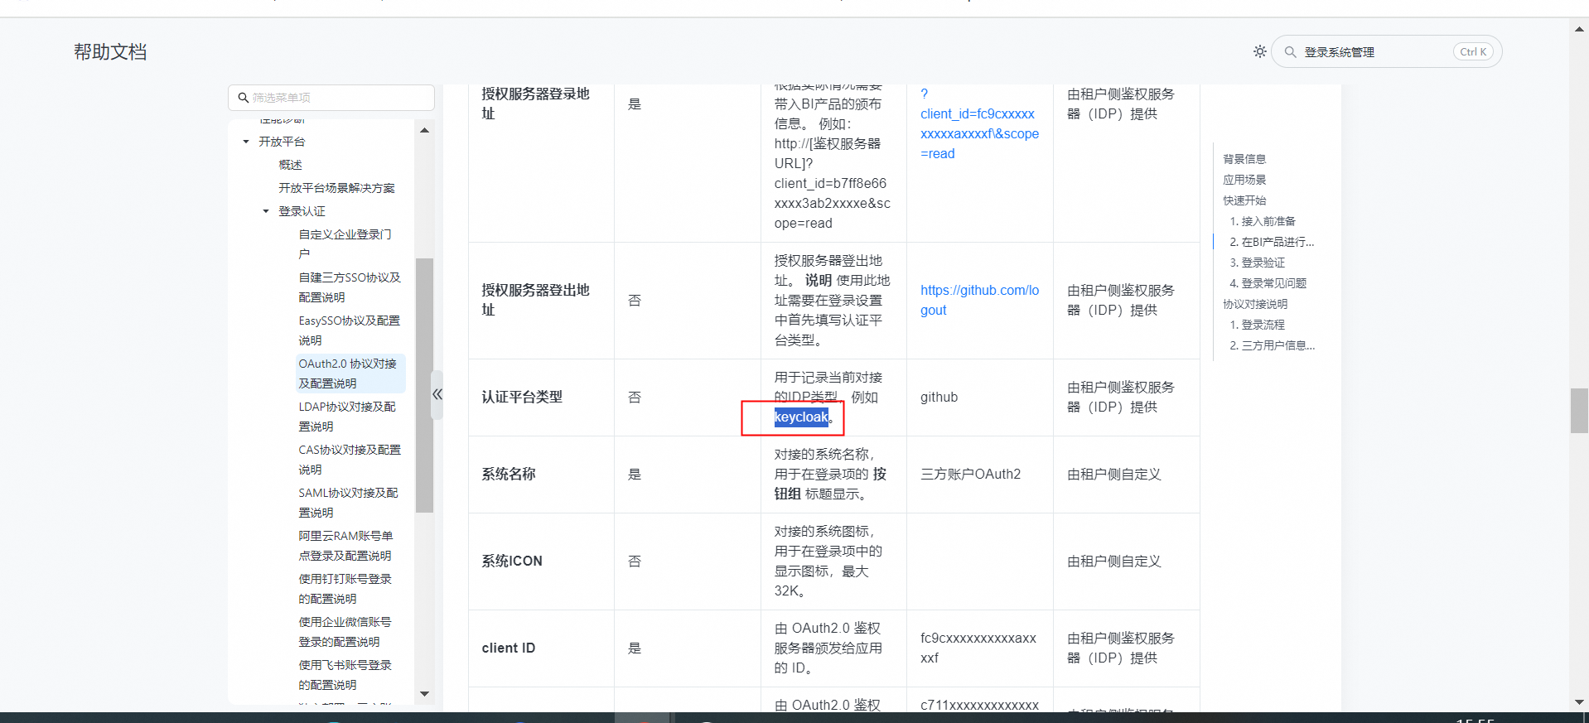Toggle the light/dark theme sun icon
This screenshot has height=723, width=1589.
[1259, 51]
